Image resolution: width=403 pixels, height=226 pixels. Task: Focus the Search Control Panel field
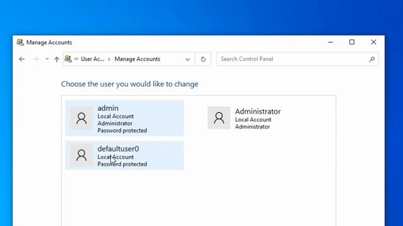point(298,59)
